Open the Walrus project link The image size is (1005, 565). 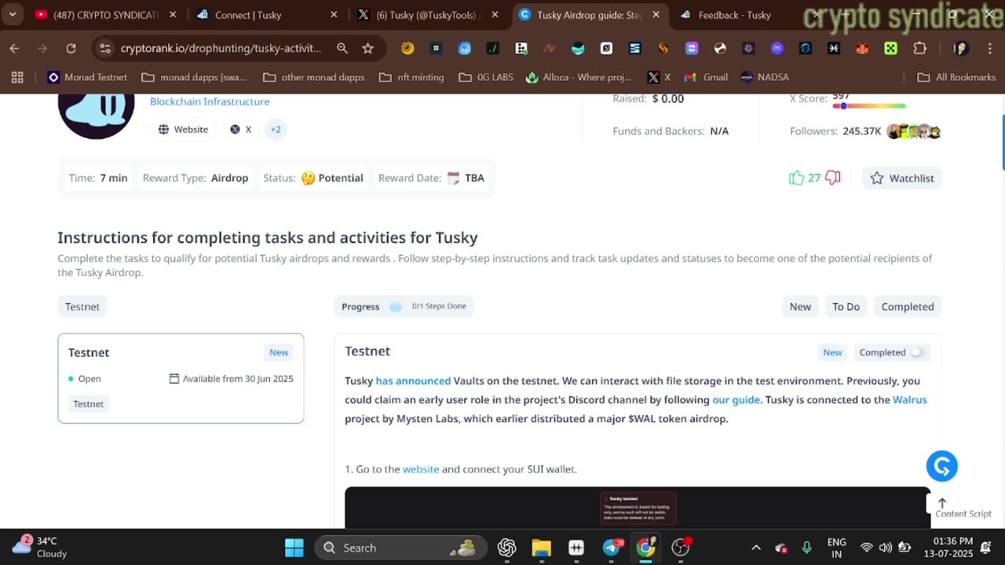(909, 399)
